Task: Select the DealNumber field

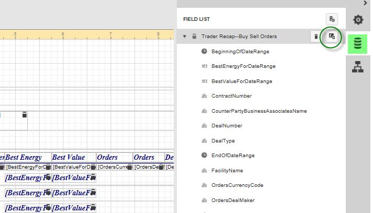Action: tap(227, 126)
